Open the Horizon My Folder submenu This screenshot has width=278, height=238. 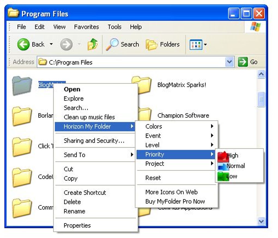pyautogui.click(x=95, y=126)
